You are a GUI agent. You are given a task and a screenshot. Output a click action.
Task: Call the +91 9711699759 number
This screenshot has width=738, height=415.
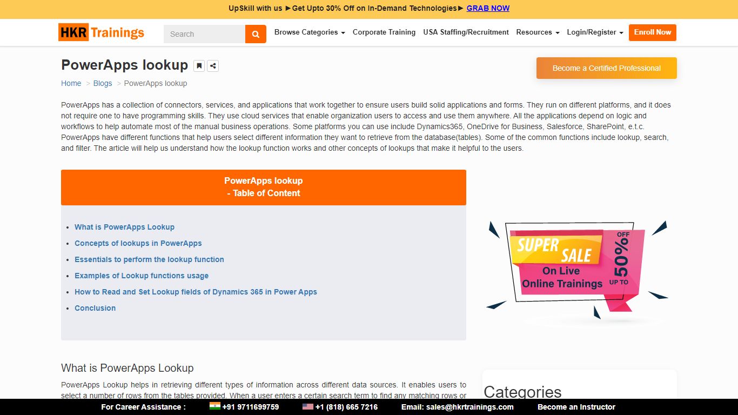pyautogui.click(x=250, y=407)
